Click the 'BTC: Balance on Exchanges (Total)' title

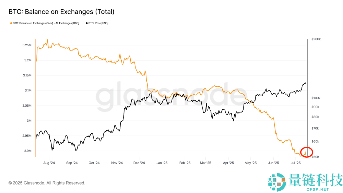point(61,12)
